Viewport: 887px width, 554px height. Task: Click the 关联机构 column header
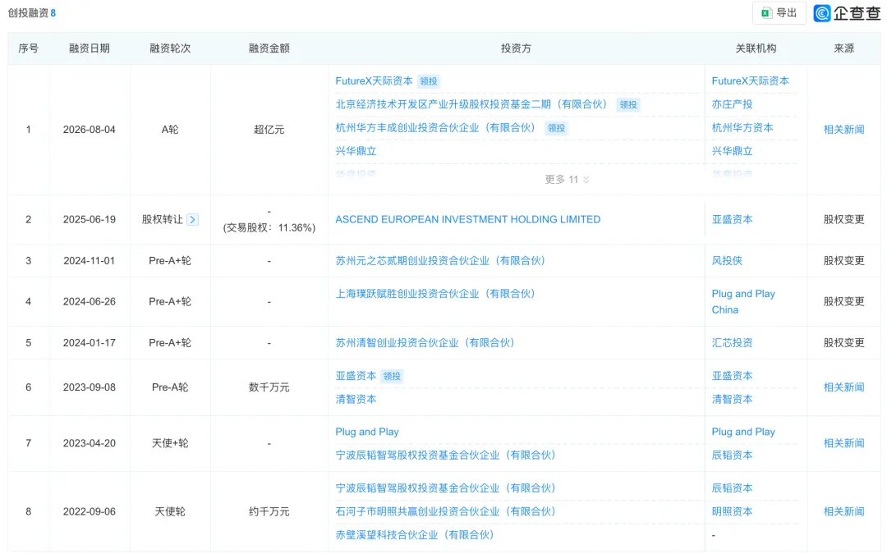point(756,48)
